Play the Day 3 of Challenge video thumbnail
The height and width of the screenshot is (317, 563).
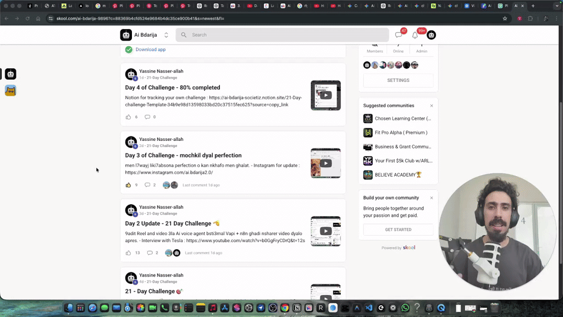click(x=325, y=163)
